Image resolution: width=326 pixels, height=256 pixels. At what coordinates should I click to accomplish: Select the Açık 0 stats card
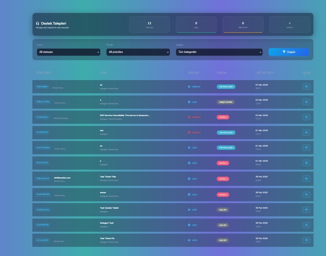pyautogui.click(x=196, y=25)
